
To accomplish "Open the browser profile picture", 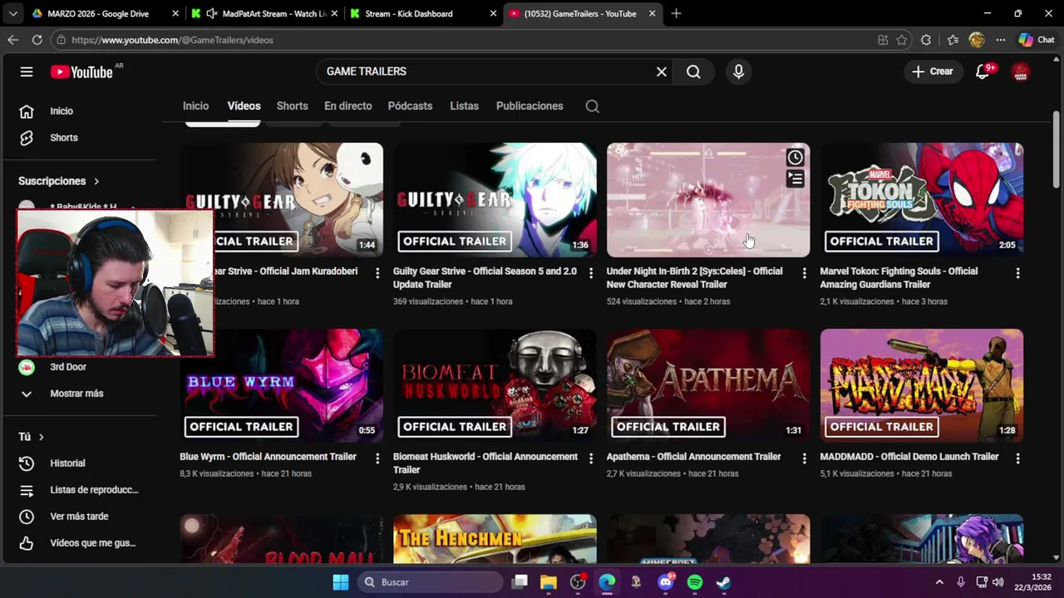I will [977, 40].
